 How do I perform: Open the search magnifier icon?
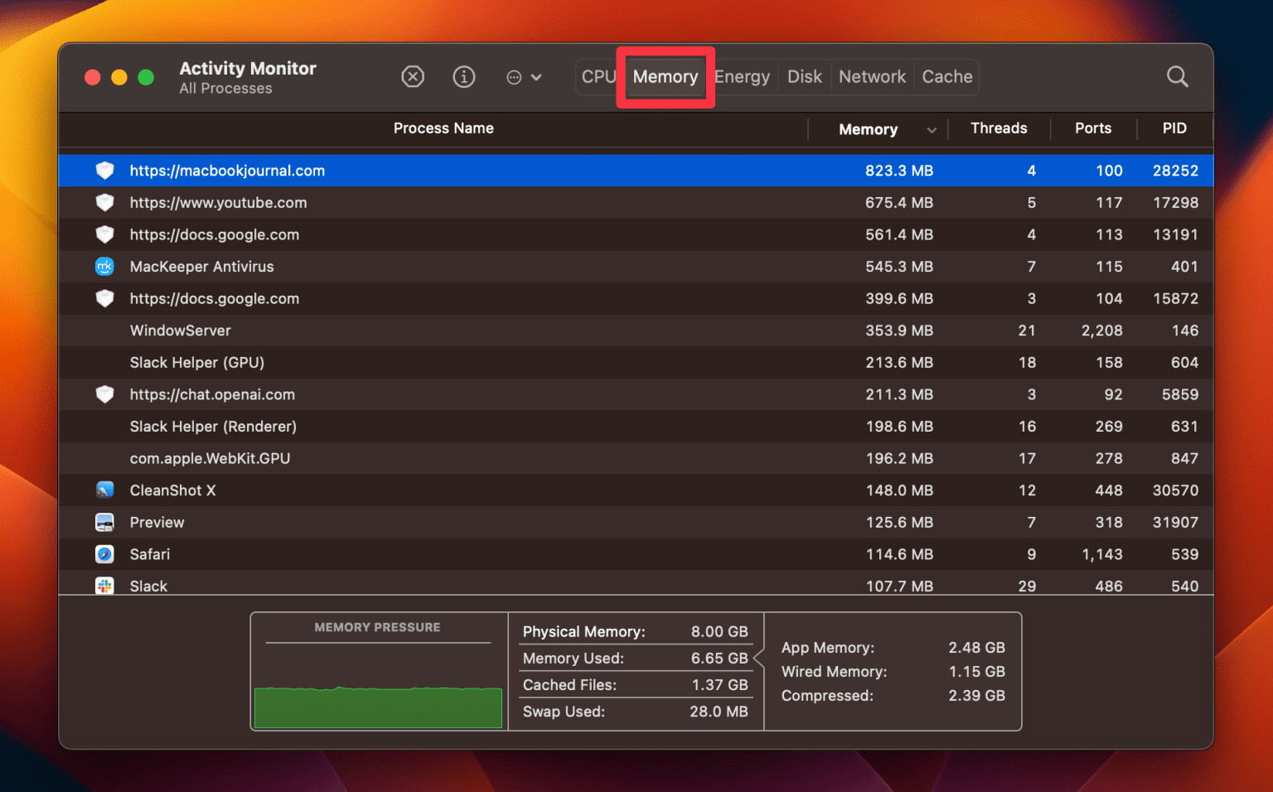1178,76
